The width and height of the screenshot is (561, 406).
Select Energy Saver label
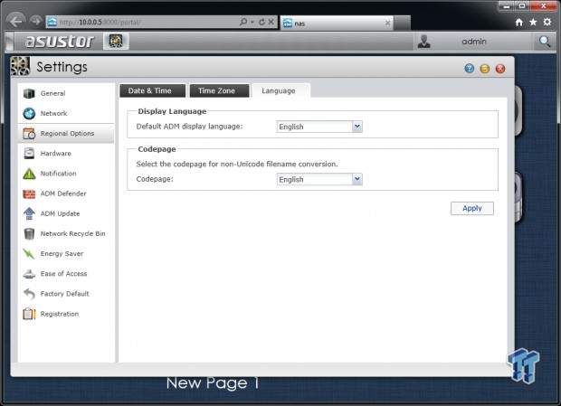[62, 253]
